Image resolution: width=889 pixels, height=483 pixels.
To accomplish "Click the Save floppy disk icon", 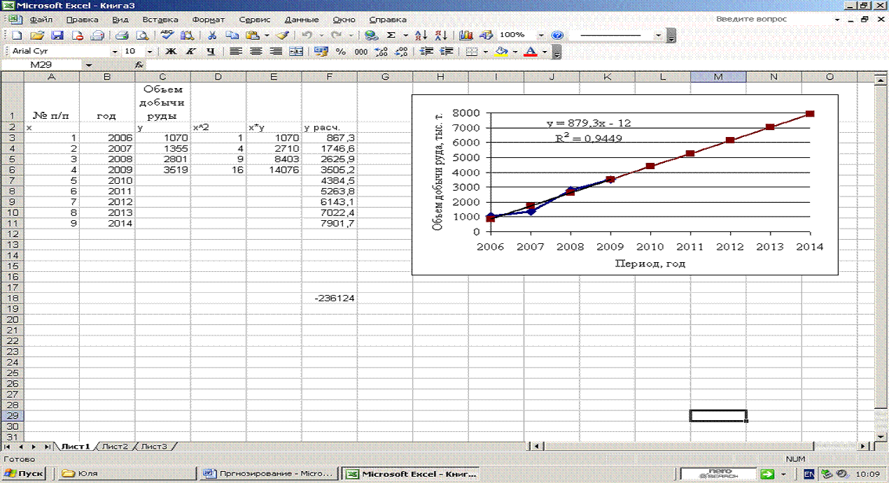I will tap(57, 35).
